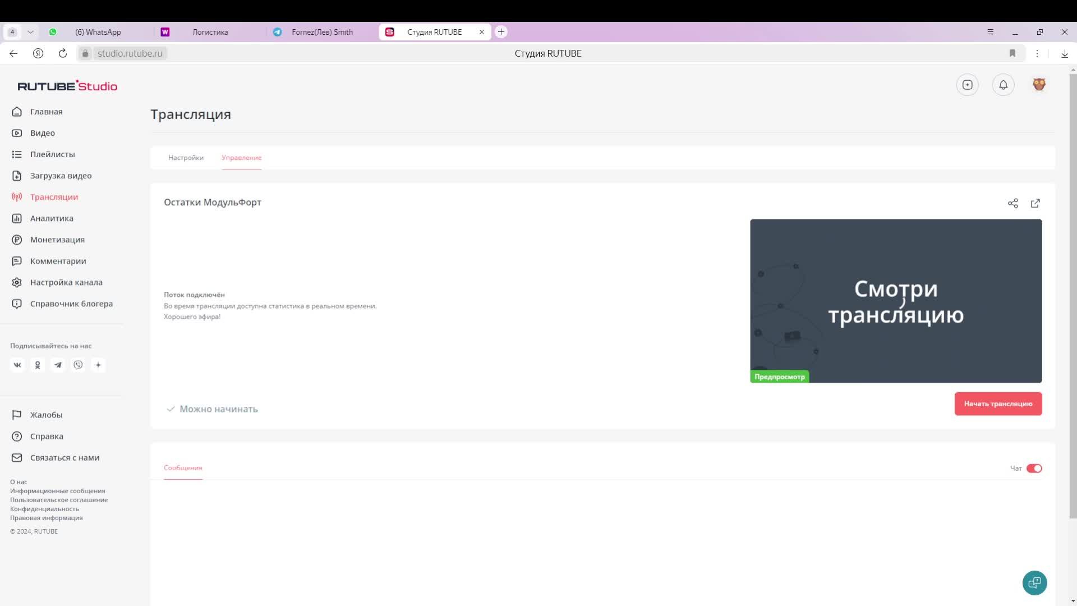Click the share icon top right
Image resolution: width=1077 pixels, height=606 pixels.
(1011, 203)
